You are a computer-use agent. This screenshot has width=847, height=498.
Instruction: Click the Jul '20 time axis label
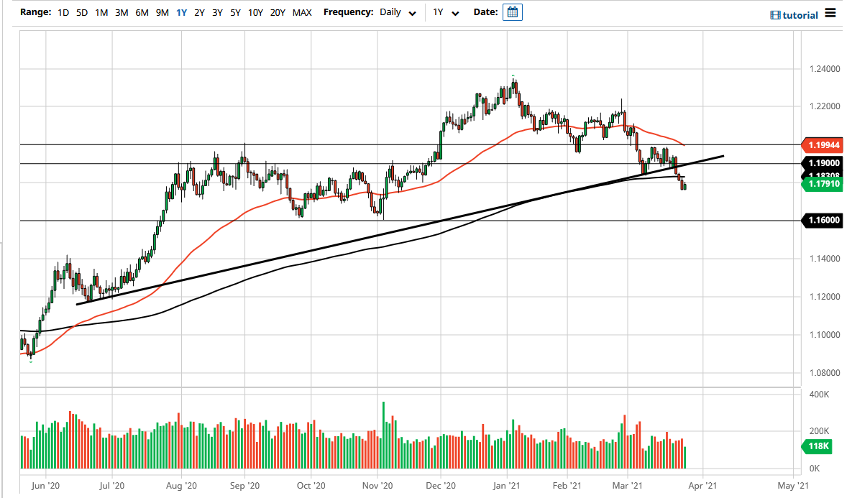[x=112, y=486]
